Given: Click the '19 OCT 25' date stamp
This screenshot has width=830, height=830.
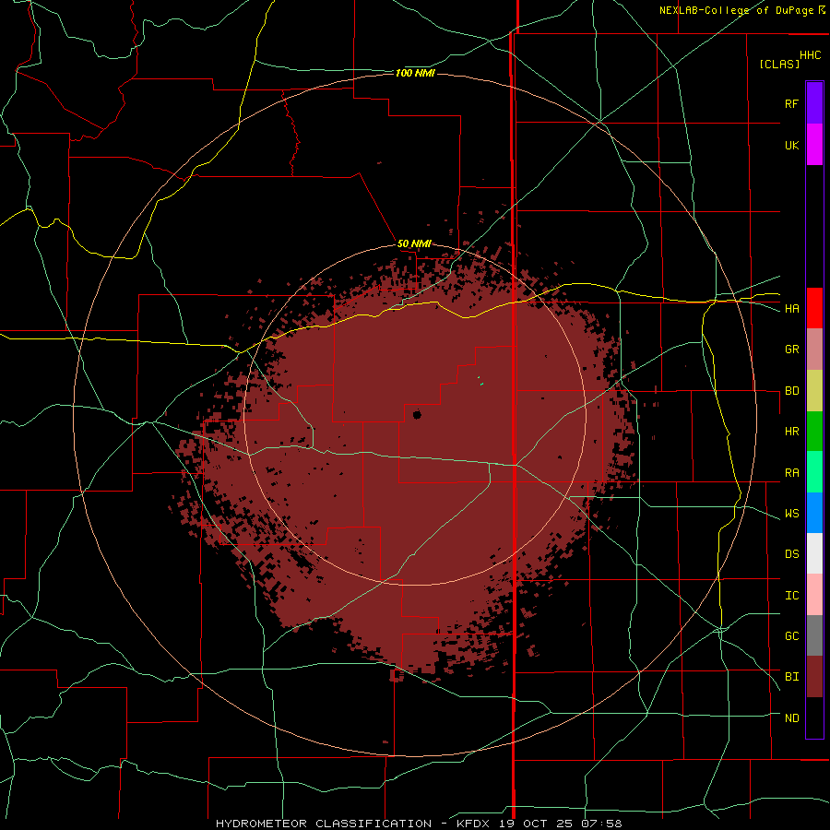Looking at the screenshot, I should pyautogui.click(x=538, y=824).
